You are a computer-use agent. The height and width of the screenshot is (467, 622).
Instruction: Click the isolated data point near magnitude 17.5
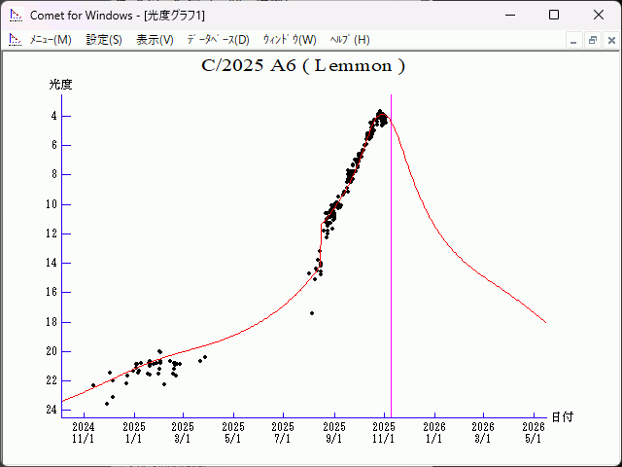coord(312,313)
